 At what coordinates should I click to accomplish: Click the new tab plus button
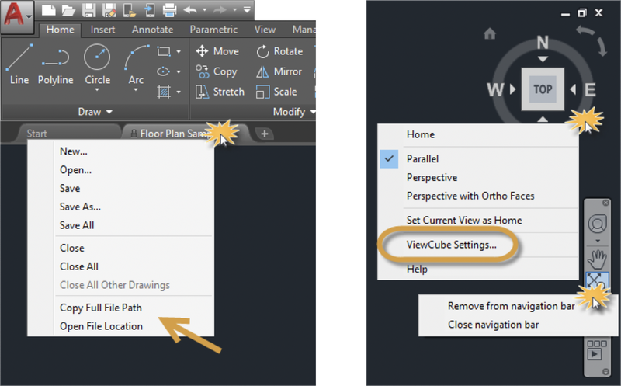264,134
